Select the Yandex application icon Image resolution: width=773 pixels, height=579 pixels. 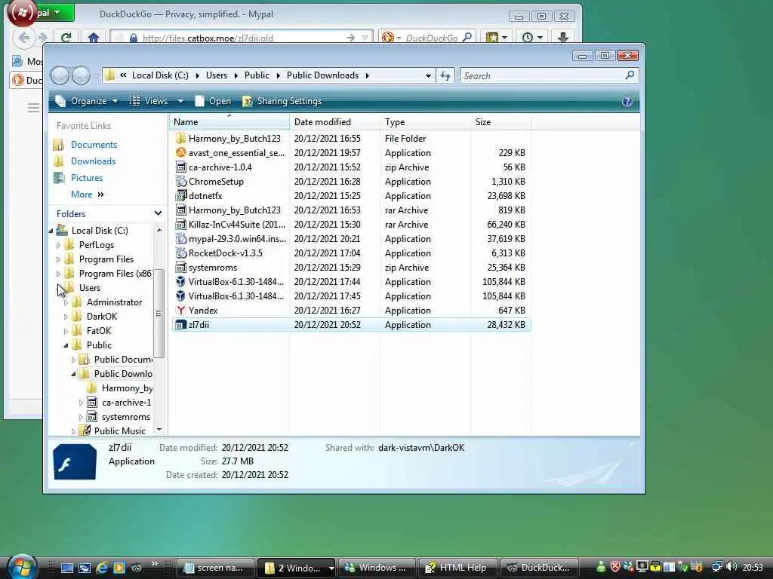[181, 310]
